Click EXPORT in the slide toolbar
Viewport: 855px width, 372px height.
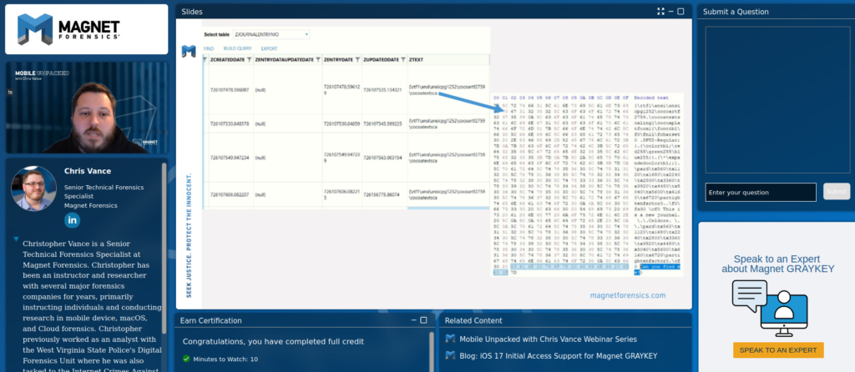(269, 48)
